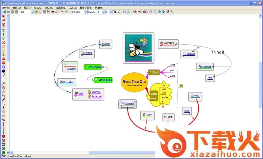The image size is (263, 159).
Task: Apply the red stop sign icon
Action: 3,59
